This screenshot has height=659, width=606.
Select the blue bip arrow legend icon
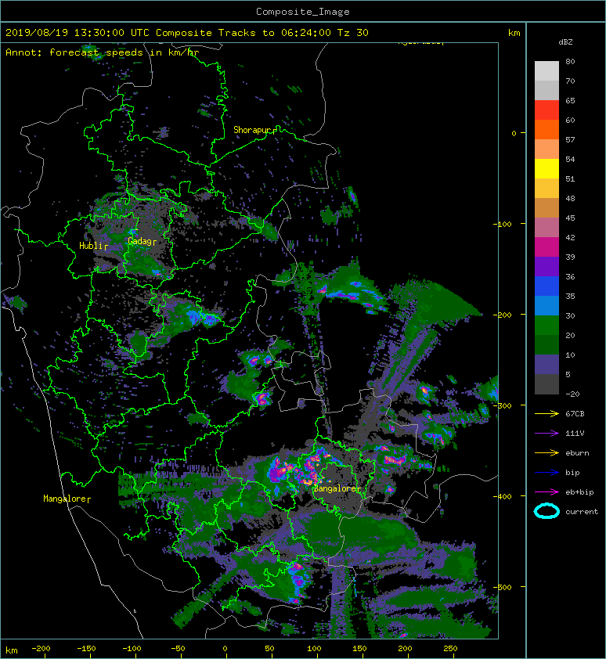coord(546,473)
